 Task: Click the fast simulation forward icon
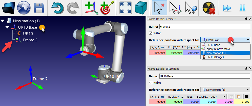coord(227,8)
